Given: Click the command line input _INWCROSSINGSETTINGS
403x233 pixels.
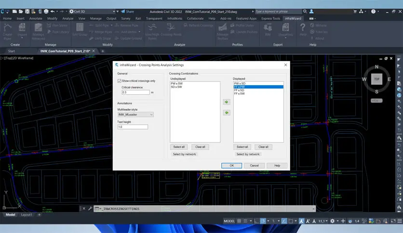Looking at the screenshot, I should point(204,209).
